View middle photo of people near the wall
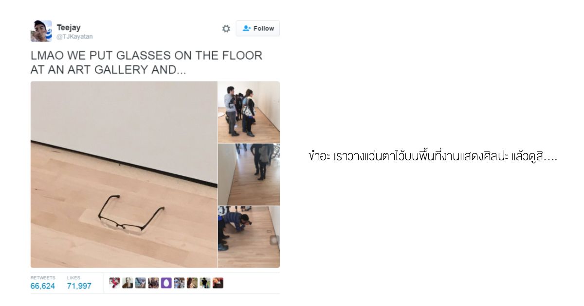Screen dimensions: 584x306 (x=249, y=174)
